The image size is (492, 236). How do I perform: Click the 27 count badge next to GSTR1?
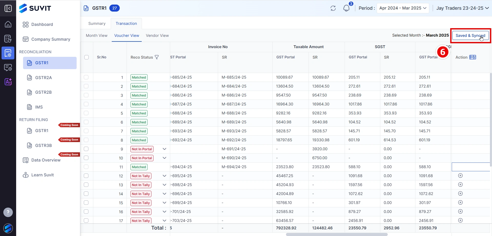click(115, 8)
